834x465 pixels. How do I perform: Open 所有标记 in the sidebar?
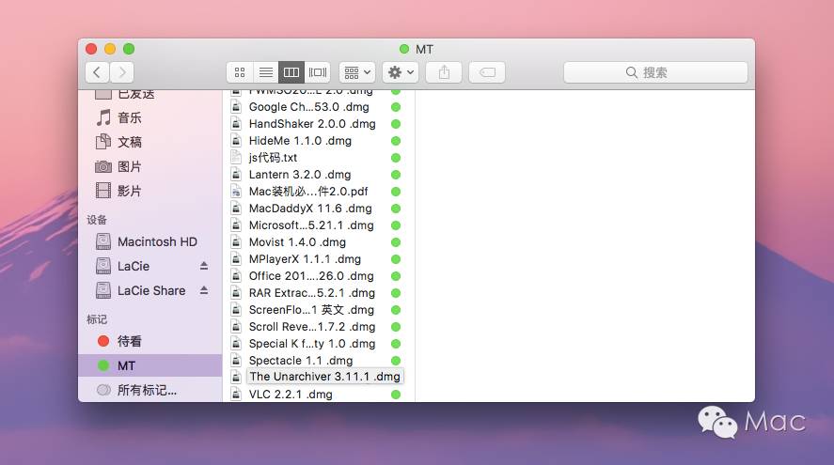point(147,390)
